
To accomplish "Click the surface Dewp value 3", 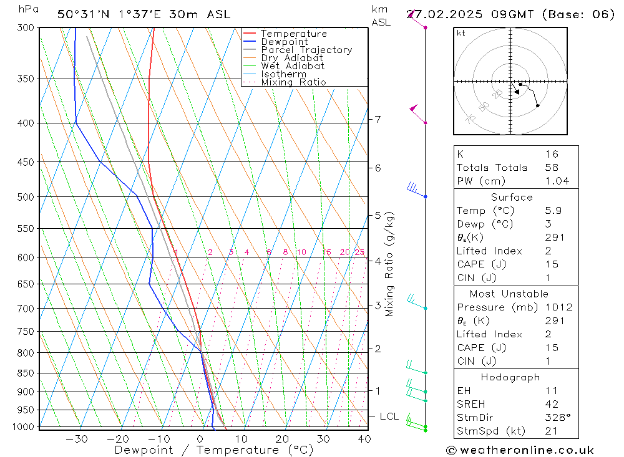I will pos(548,224).
